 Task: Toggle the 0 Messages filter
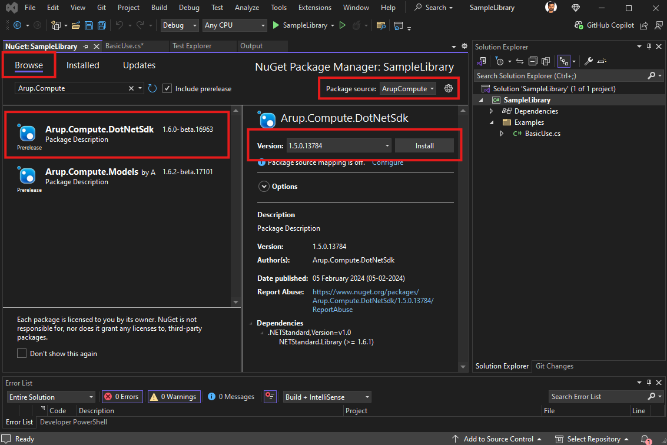(x=231, y=397)
